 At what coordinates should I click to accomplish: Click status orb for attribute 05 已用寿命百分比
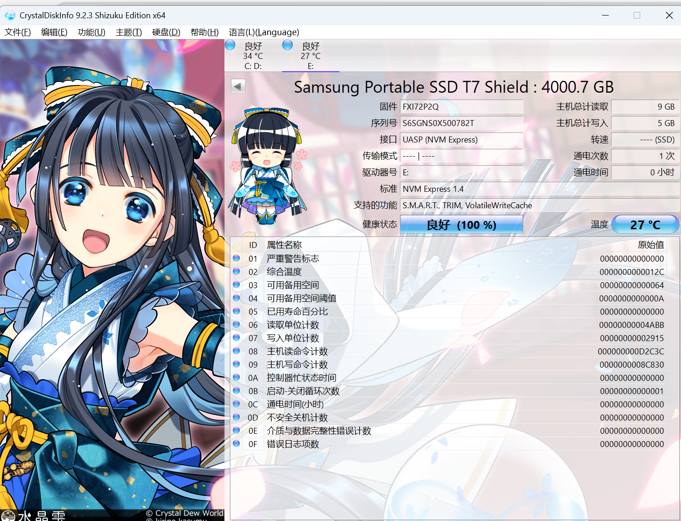(x=236, y=311)
